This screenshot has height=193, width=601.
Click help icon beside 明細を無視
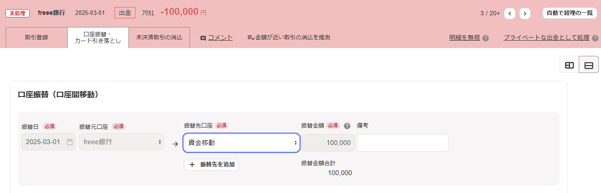point(486,38)
